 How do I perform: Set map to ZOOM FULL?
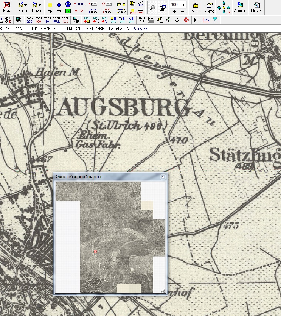pos(56,19)
